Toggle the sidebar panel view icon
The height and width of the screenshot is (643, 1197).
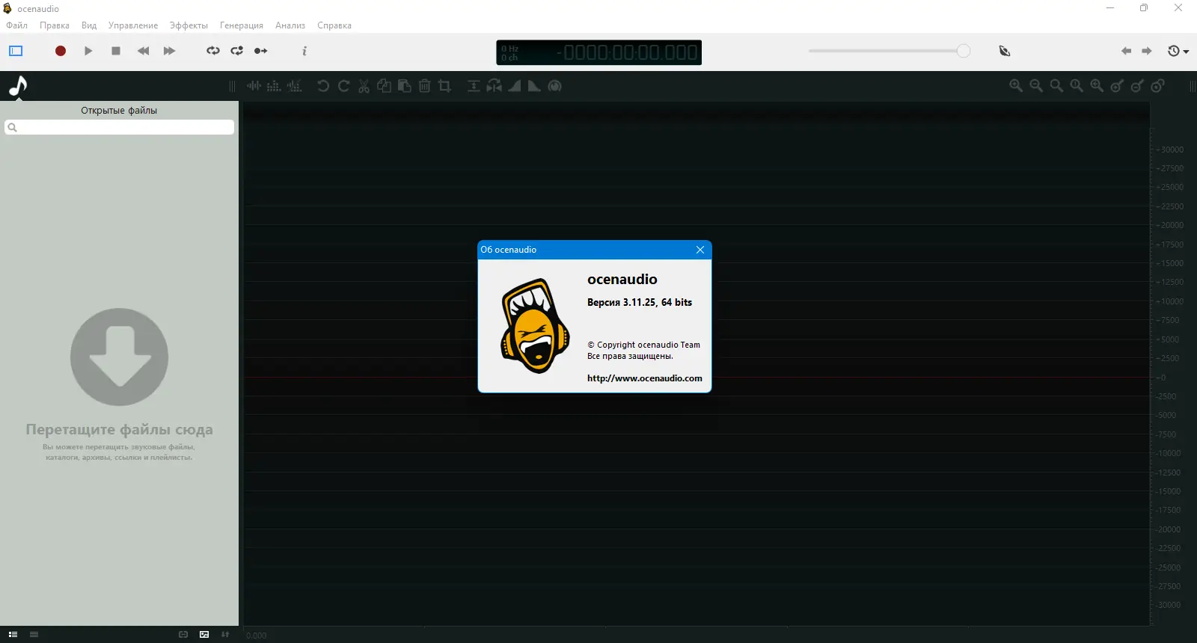[16, 51]
